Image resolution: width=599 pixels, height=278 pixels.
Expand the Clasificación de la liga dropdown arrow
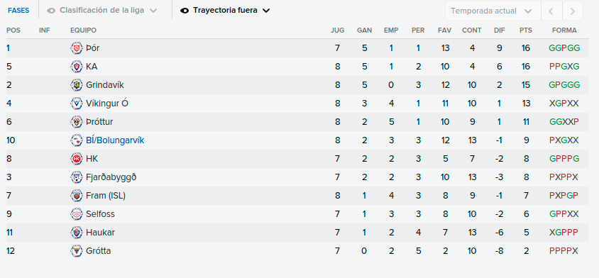(x=153, y=11)
